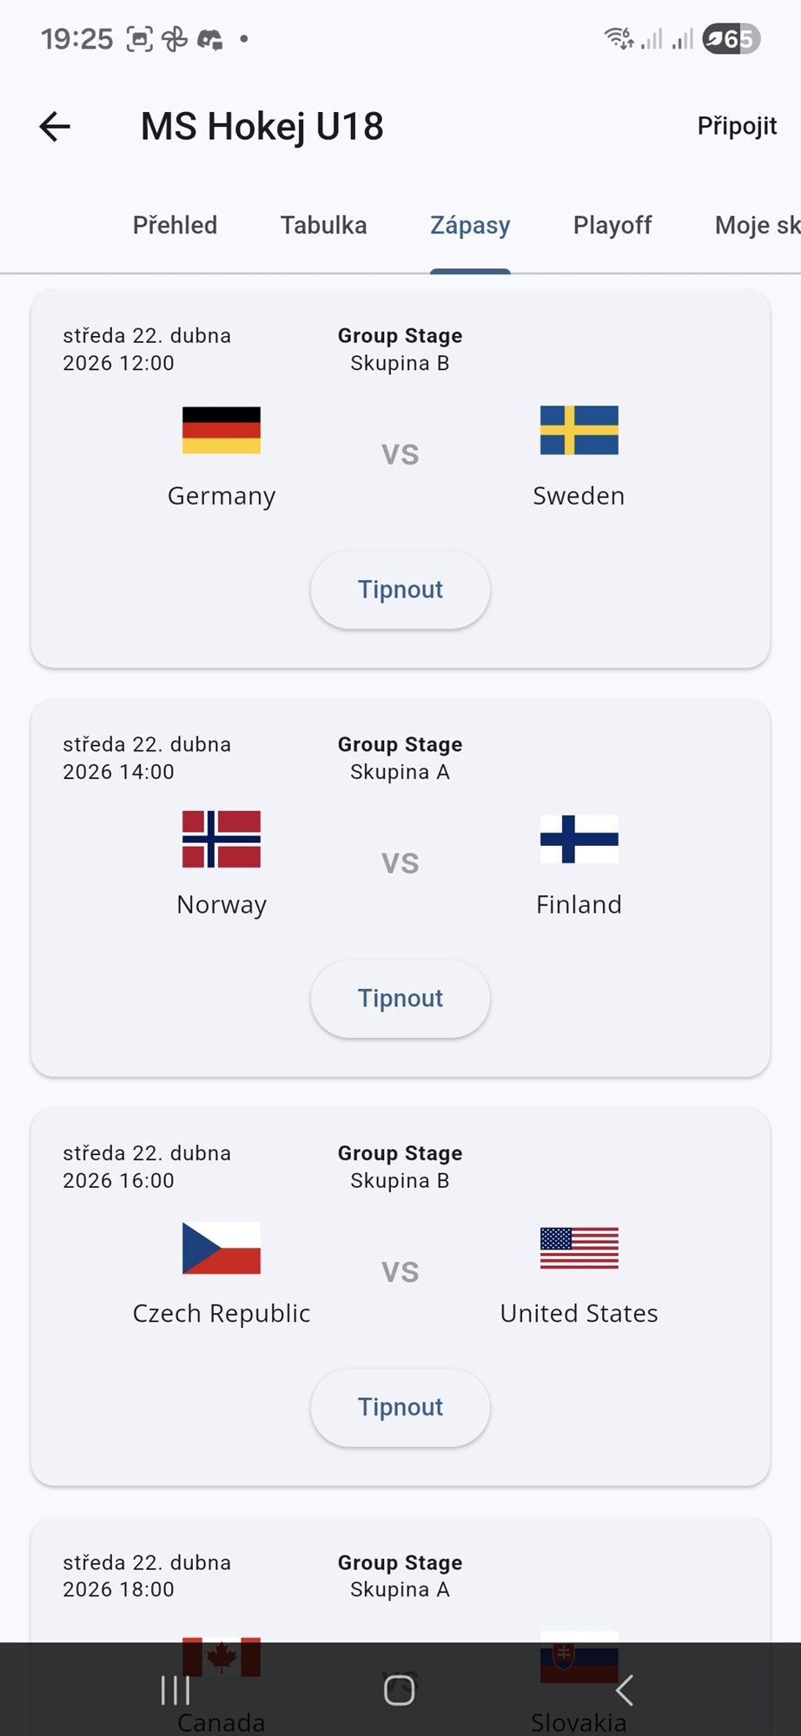Image resolution: width=801 pixels, height=1736 pixels.
Task: Open the battery indicator in status bar
Action: 731,39
